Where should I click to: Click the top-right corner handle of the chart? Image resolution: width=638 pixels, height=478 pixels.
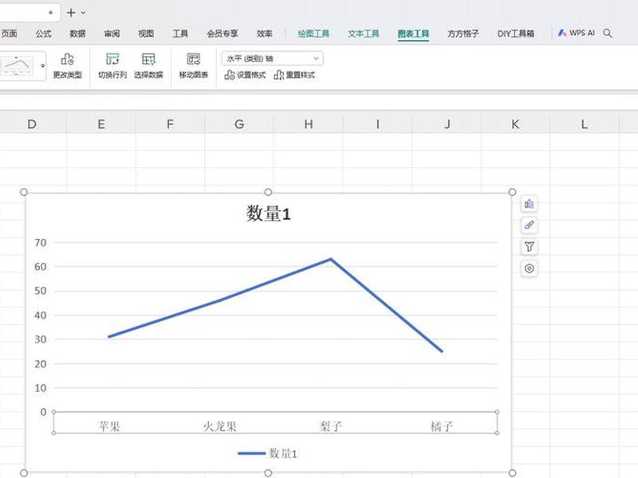pos(512,192)
